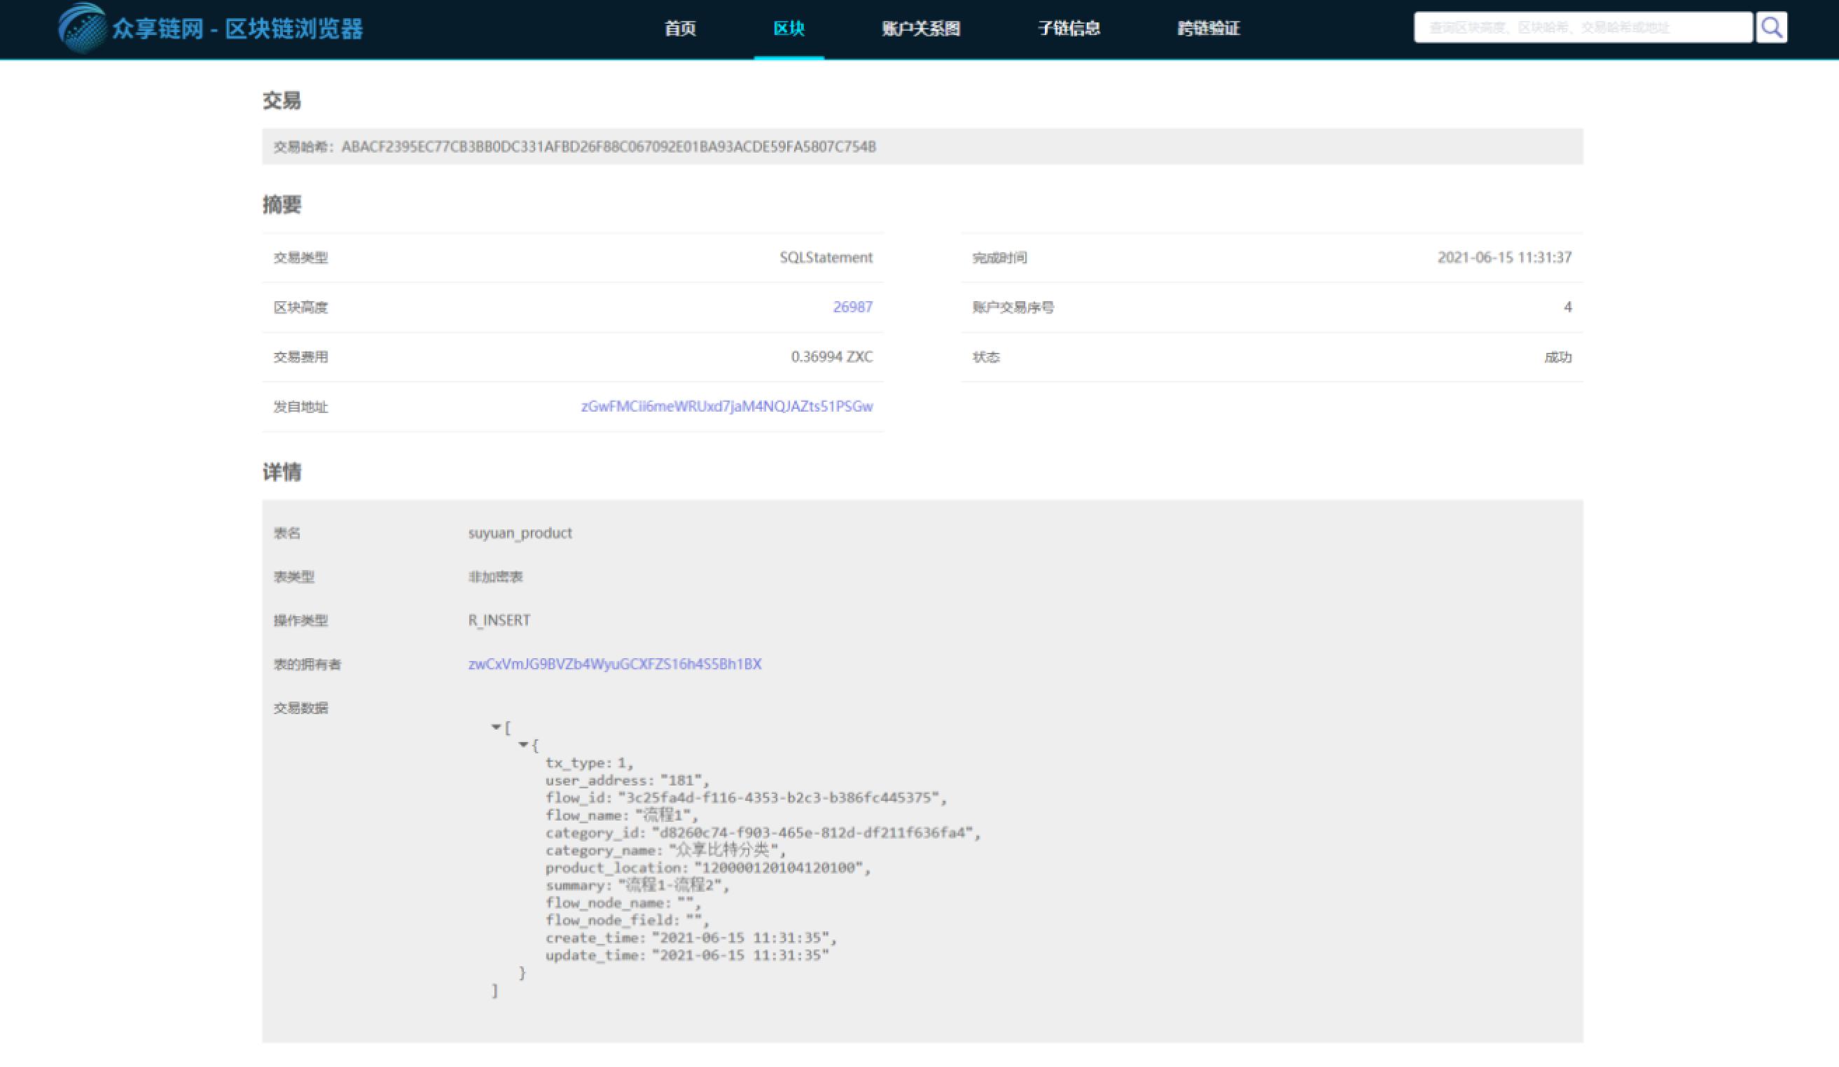Open sender address zGwFMCii6meWRUxd7jaM4NQJAZts51PSGw
The width and height of the screenshot is (1839, 1067).
[x=727, y=407]
